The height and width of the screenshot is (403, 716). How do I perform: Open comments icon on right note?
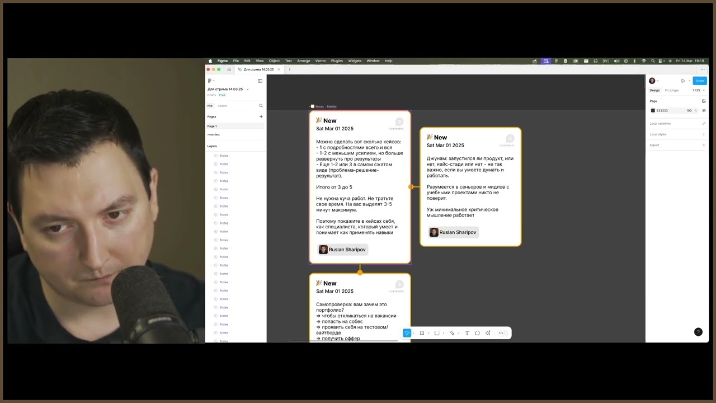[510, 140]
